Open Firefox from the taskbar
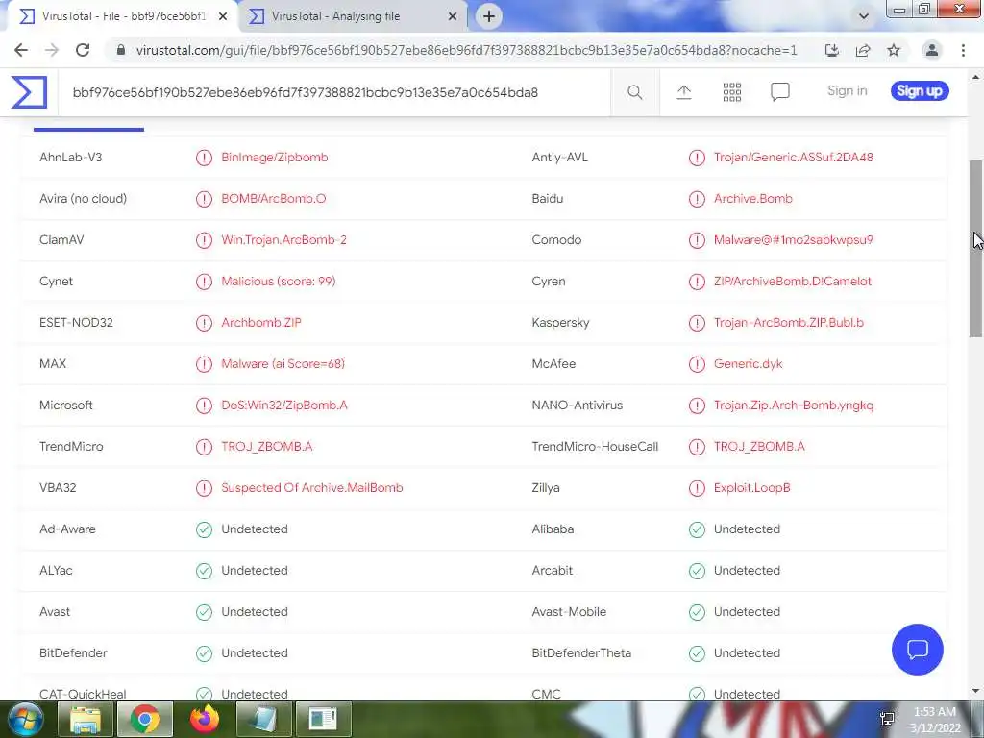This screenshot has height=738, width=984. (205, 719)
